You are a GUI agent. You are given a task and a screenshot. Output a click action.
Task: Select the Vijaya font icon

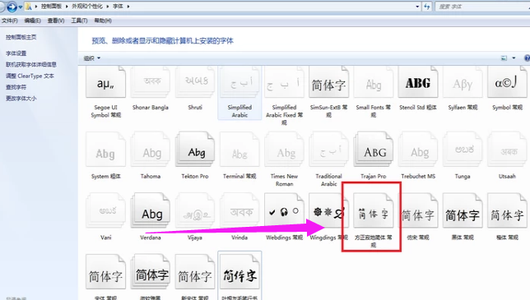tap(195, 210)
